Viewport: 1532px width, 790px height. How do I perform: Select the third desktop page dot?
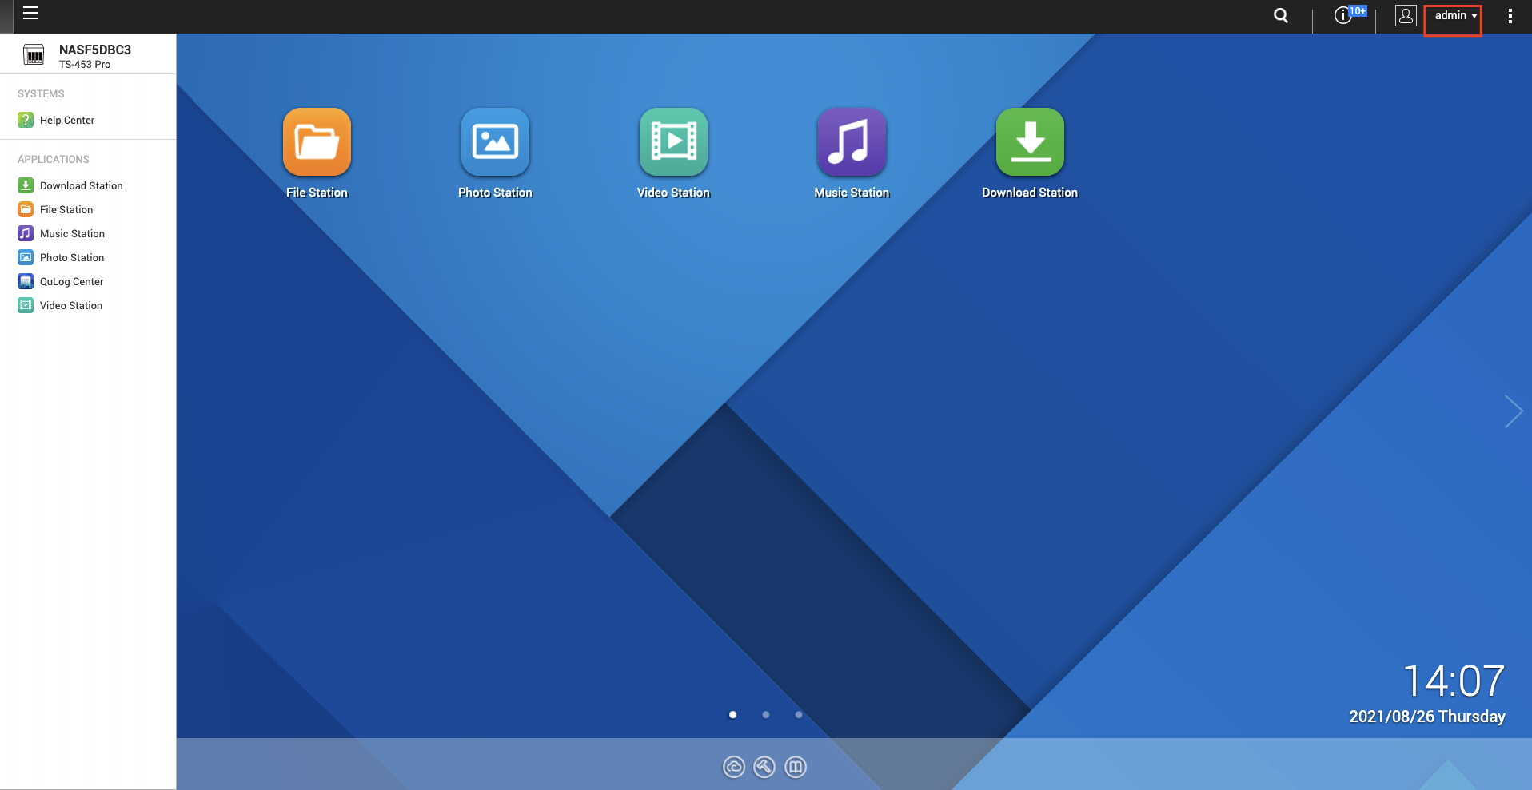tap(799, 715)
